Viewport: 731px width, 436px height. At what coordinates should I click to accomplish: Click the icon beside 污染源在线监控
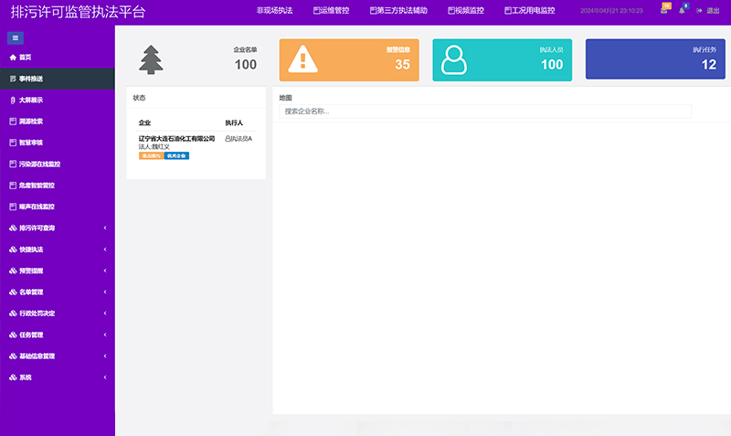[13, 165]
